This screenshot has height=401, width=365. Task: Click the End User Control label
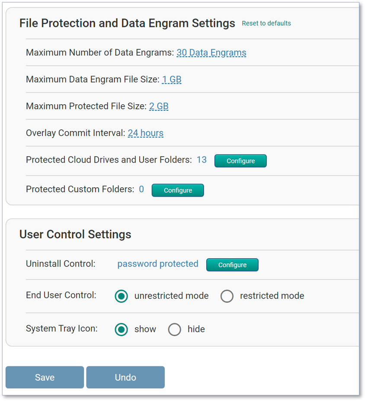61,295
